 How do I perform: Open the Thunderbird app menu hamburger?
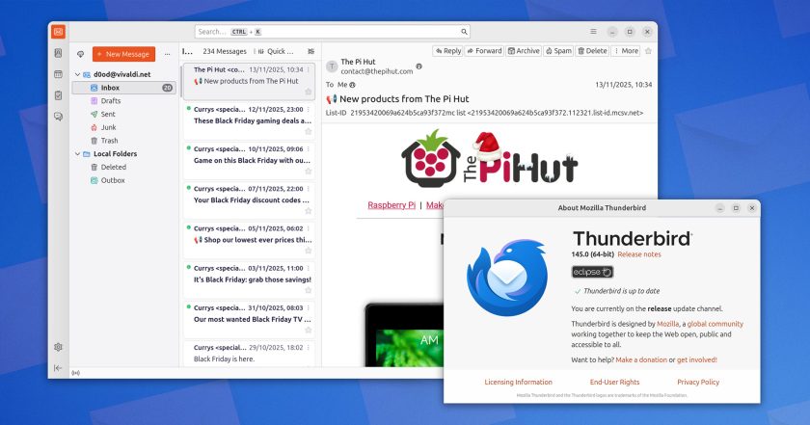pyautogui.click(x=594, y=32)
